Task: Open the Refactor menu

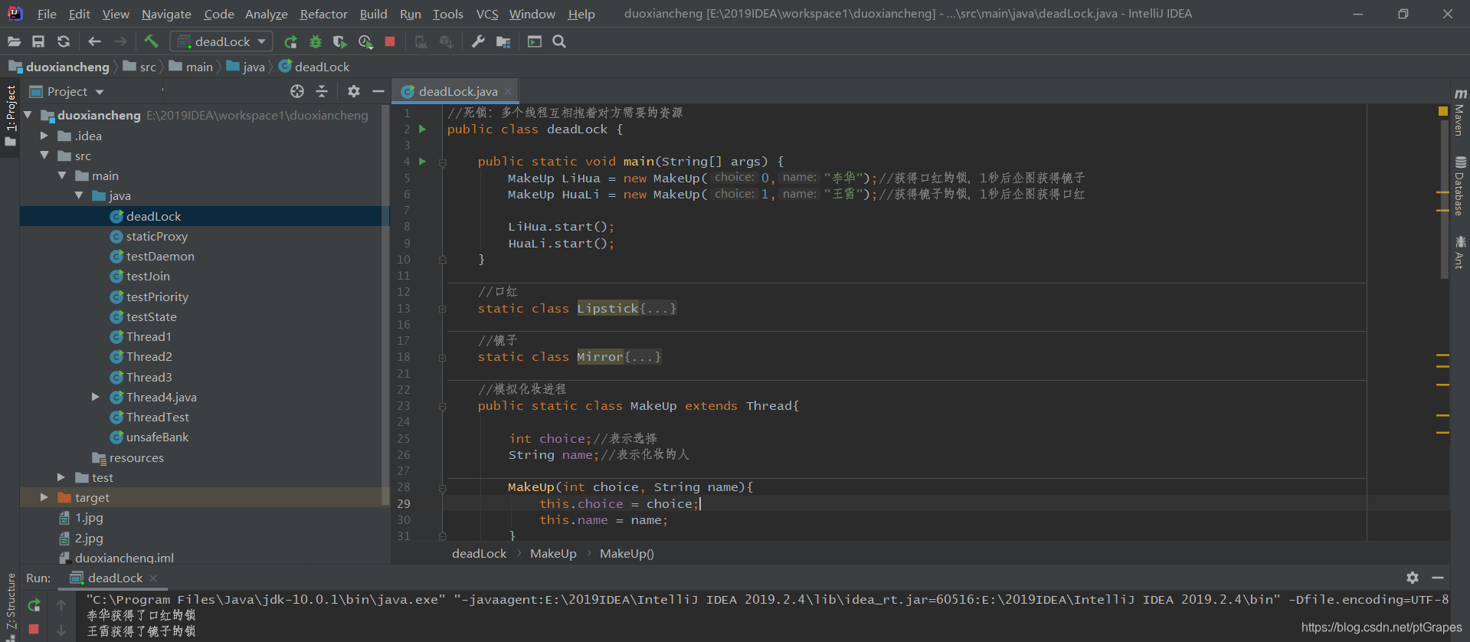Action: pos(323,14)
